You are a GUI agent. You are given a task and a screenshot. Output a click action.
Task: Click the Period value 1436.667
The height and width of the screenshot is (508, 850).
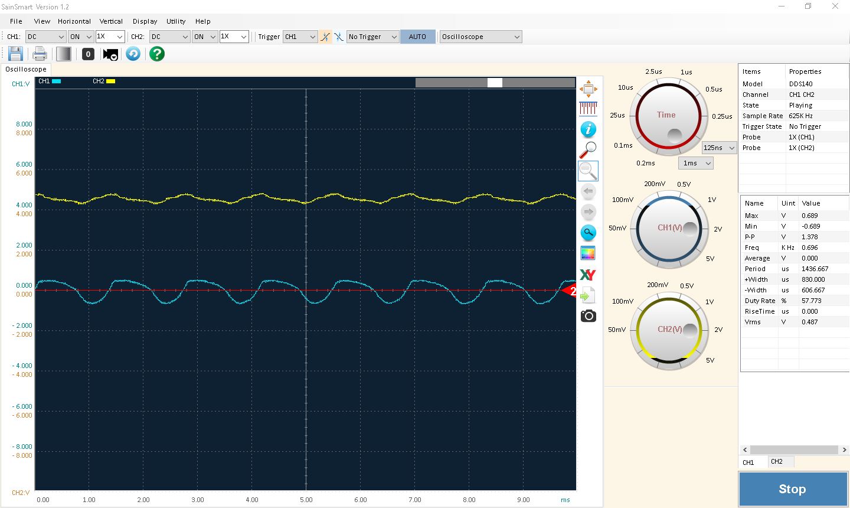[x=815, y=269]
